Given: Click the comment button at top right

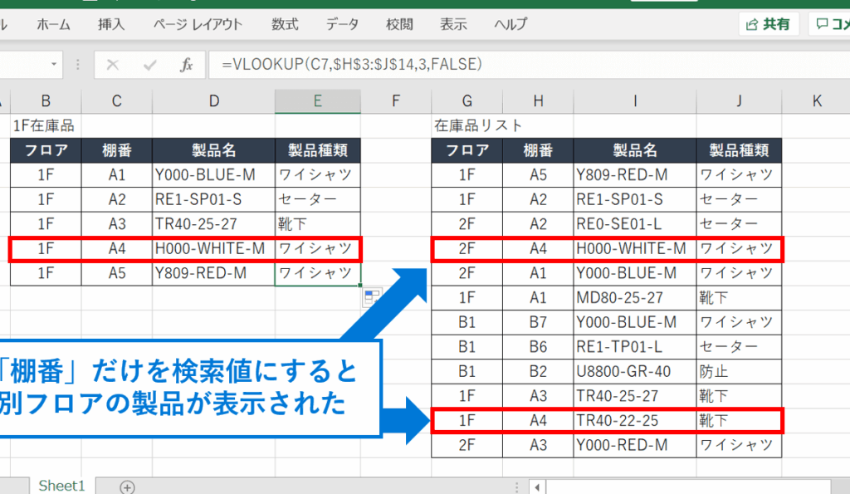Looking at the screenshot, I should click(x=830, y=24).
